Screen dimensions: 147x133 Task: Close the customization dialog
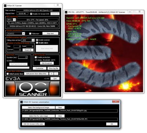116,101
